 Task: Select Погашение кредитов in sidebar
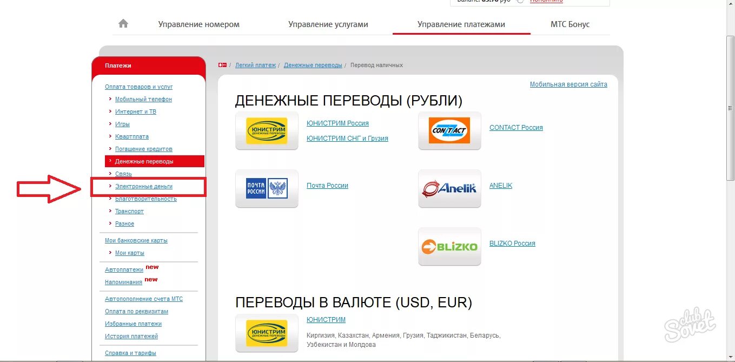144,149
